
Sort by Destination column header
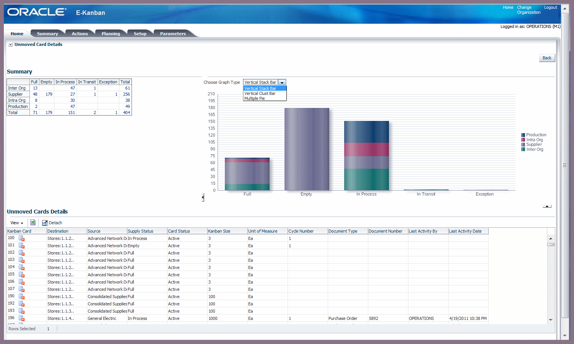(x=67, y=231)
